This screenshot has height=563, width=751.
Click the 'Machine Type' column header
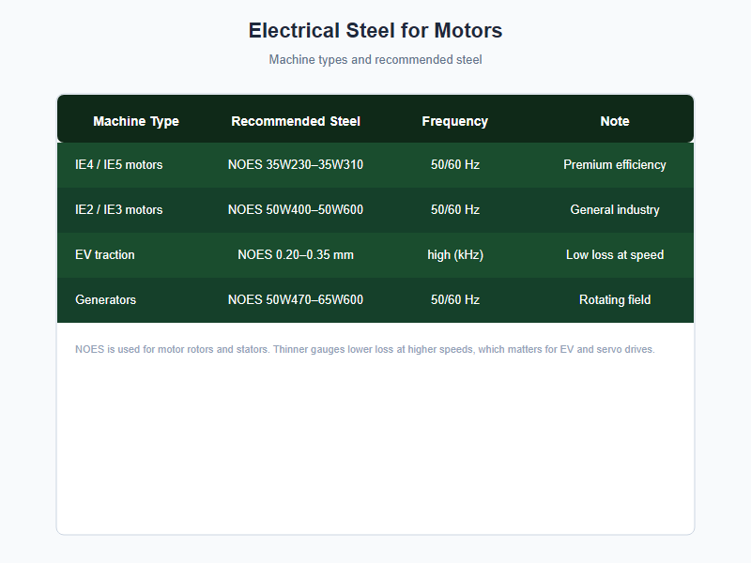[136, 121]
